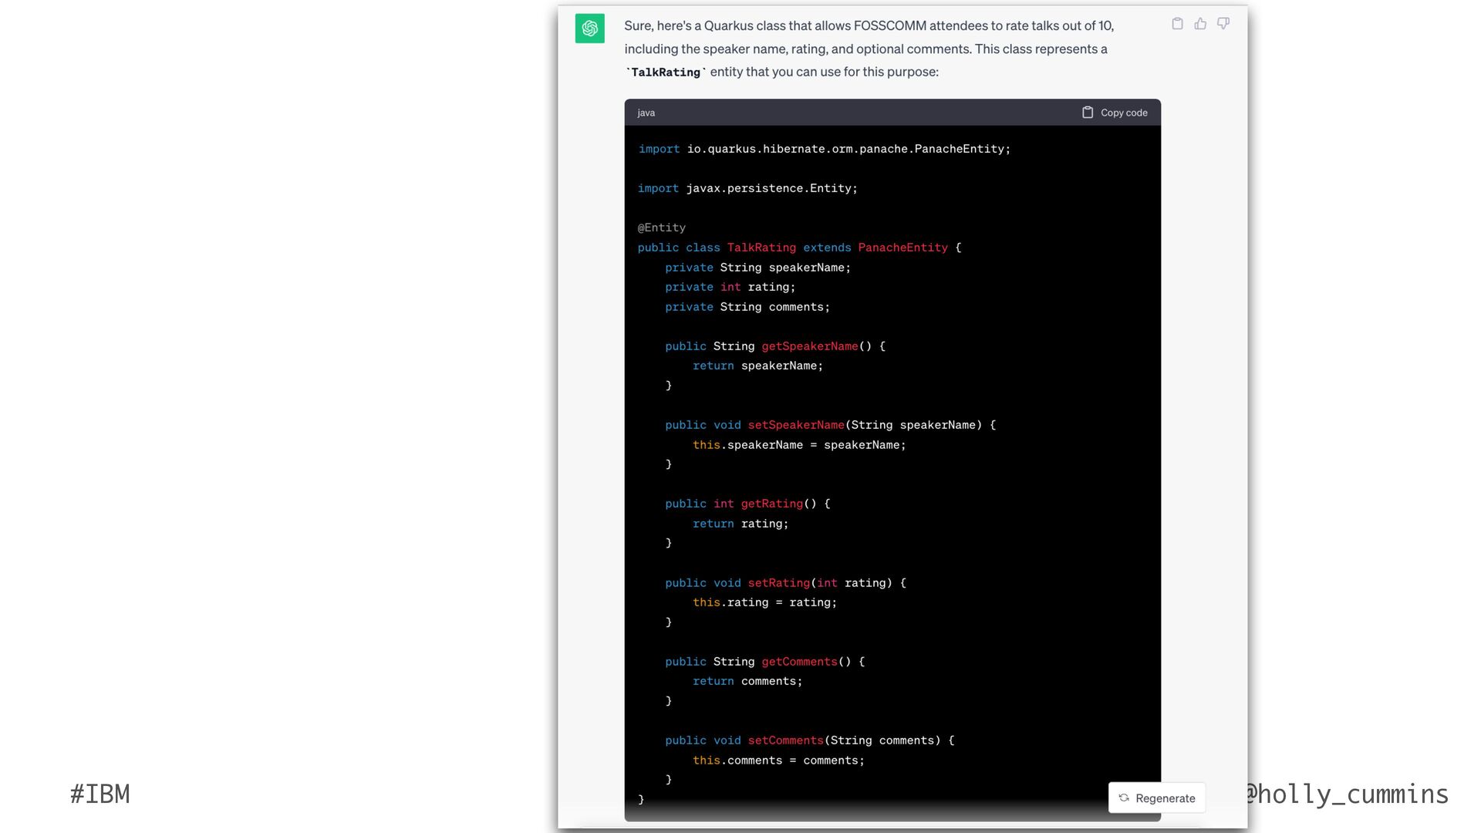1481x833 pixels.
Task: Click the java language label in code header
Action: point(646,113)
